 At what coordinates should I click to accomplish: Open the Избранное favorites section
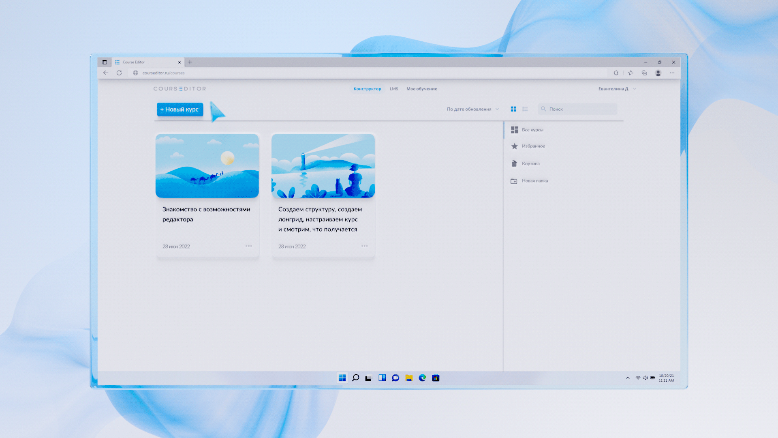point(533,146)
